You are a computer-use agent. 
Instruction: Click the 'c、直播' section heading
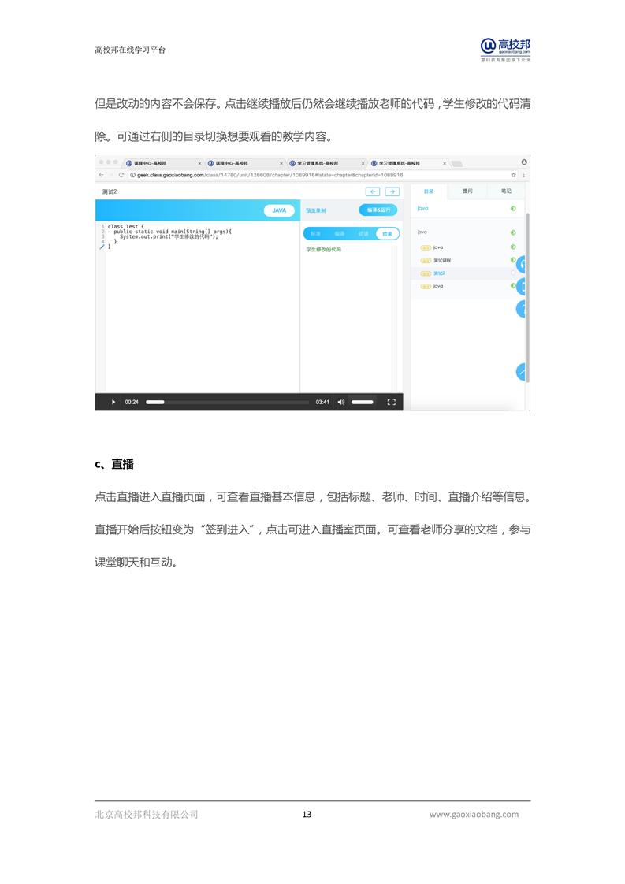[x=114, y=464]
